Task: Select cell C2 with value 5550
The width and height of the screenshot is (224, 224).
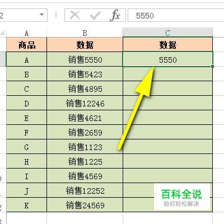Action: pos(167,59)
